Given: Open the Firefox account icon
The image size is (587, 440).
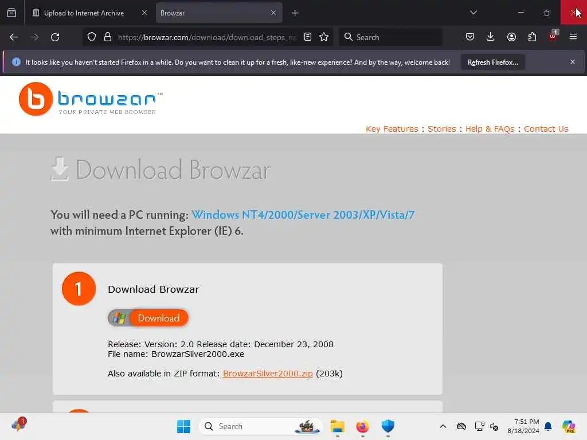Looking at the screenshot, I should pyautogui.click(x=511, y=37).
